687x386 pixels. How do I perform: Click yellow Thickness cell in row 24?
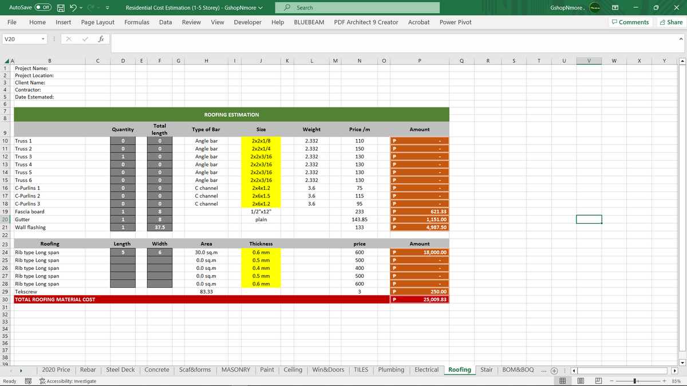(260, 252)
